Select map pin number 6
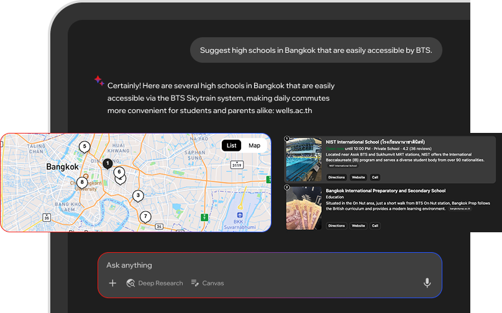The image size is (502, 313). tap(119, 172)
